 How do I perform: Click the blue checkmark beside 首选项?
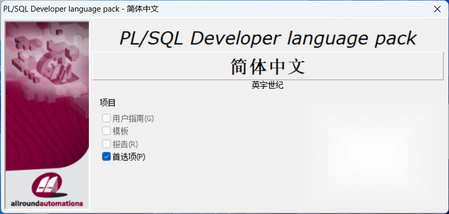106,157
